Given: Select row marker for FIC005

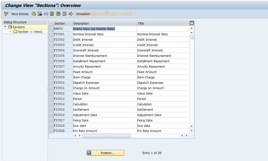Looking at the screenshot, I should [x=51, y=56].
